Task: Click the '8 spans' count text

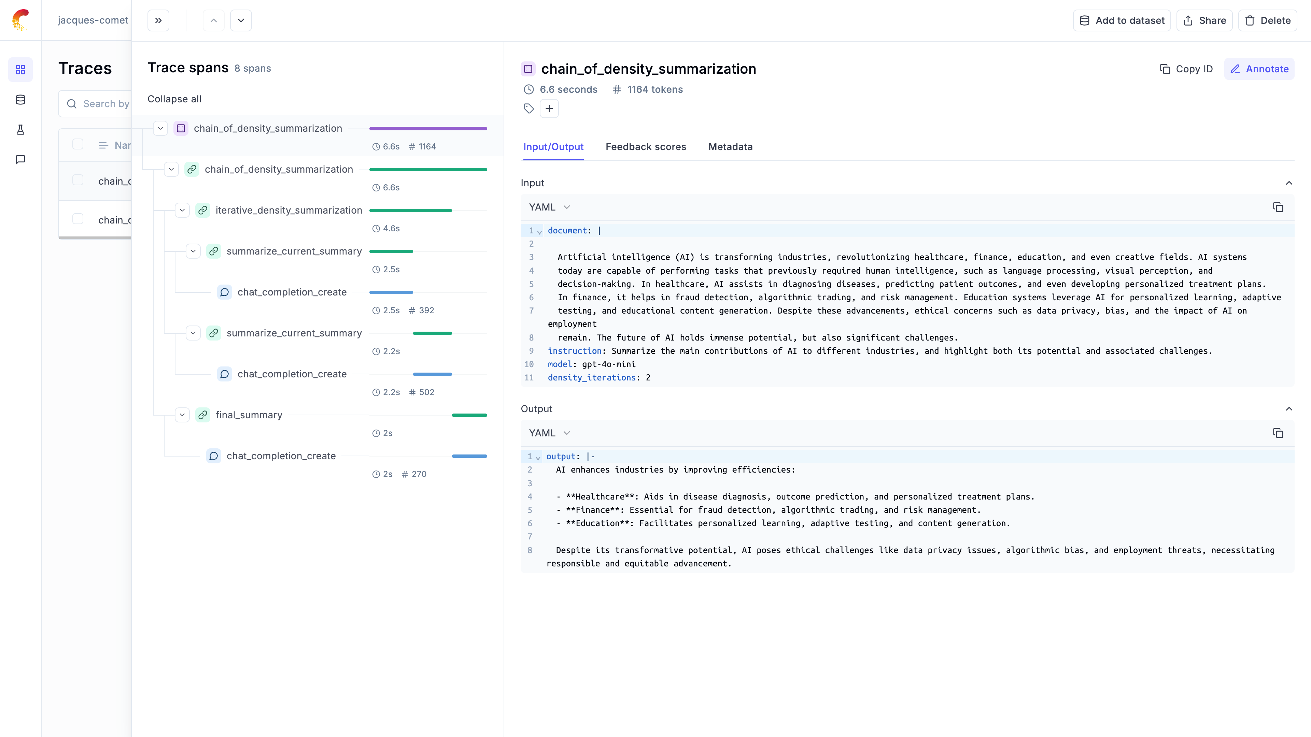Action: click(252, 68)
